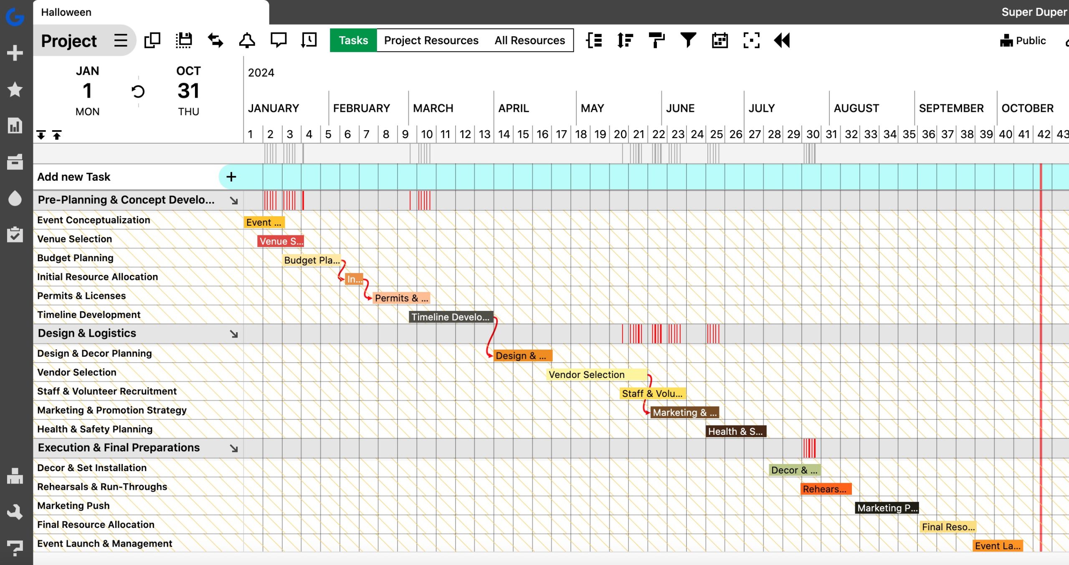Click the Rehears... Gantt bar
This screenshot has height=565, width=1069.
tap(826, 489)
